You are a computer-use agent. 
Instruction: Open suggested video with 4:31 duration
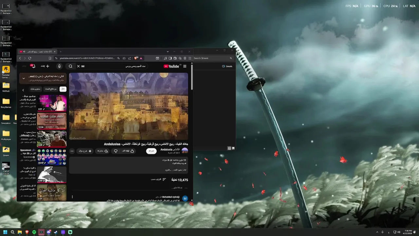52,103
